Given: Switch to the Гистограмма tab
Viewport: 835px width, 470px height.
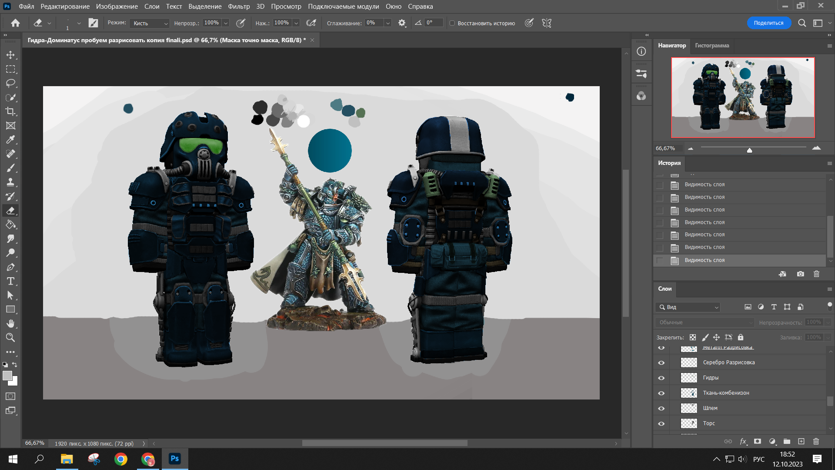Looking at the screenshot, I should 712,45.
